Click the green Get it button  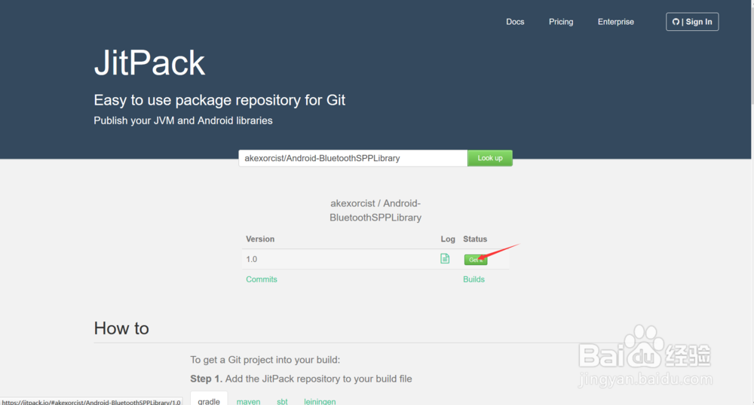click(476, 260)
